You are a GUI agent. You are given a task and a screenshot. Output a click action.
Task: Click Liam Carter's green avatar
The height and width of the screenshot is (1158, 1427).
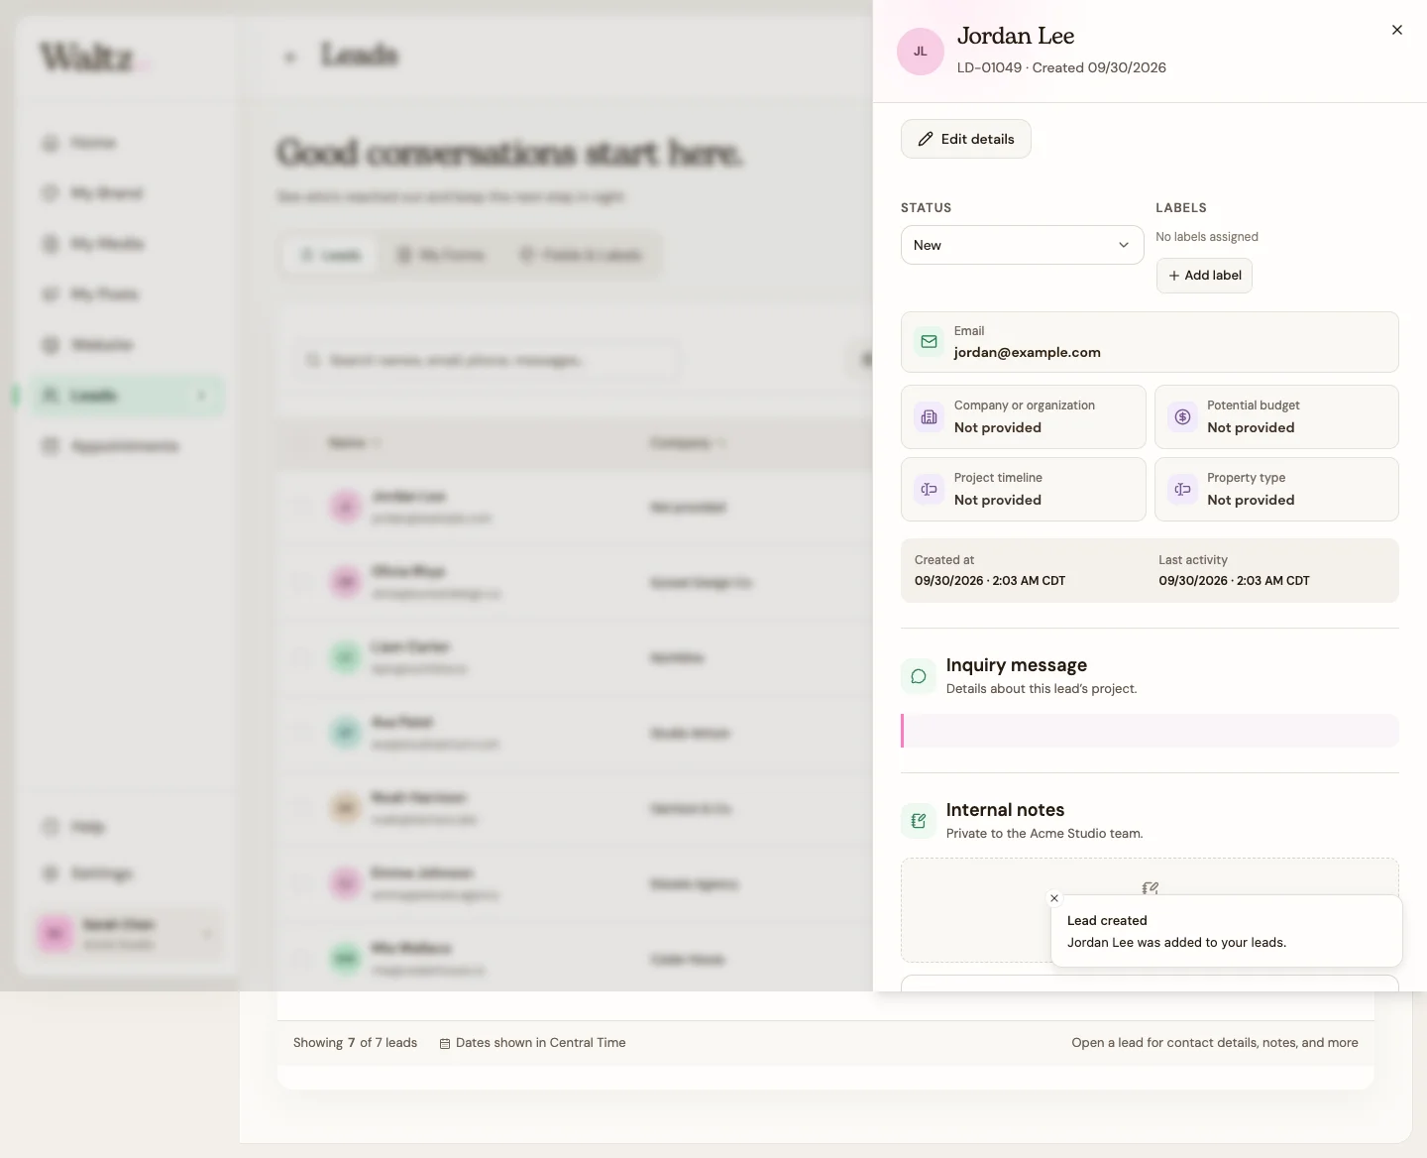[x=346, y=656]
